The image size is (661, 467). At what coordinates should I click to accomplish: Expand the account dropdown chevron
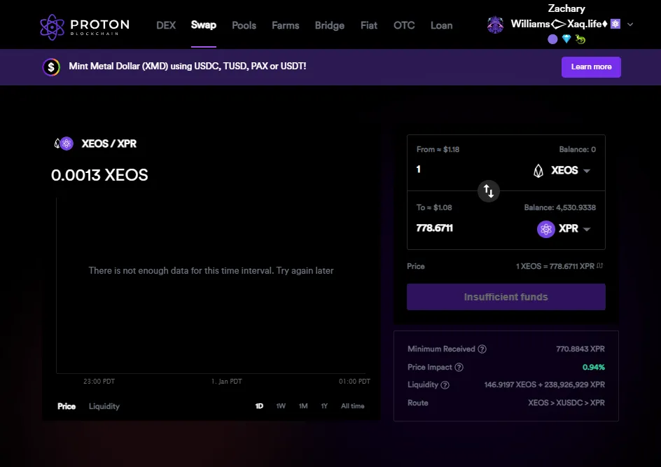click(x=630, y=25)
